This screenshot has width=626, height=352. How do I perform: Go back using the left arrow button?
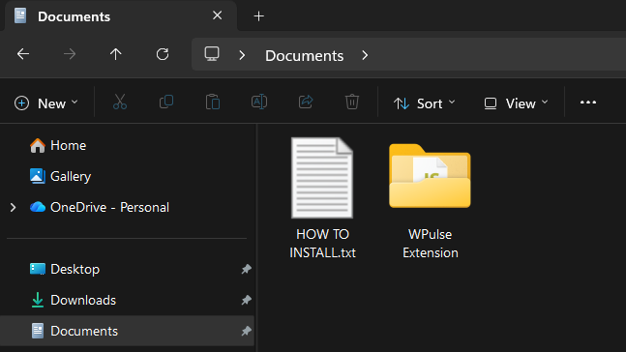23,54
